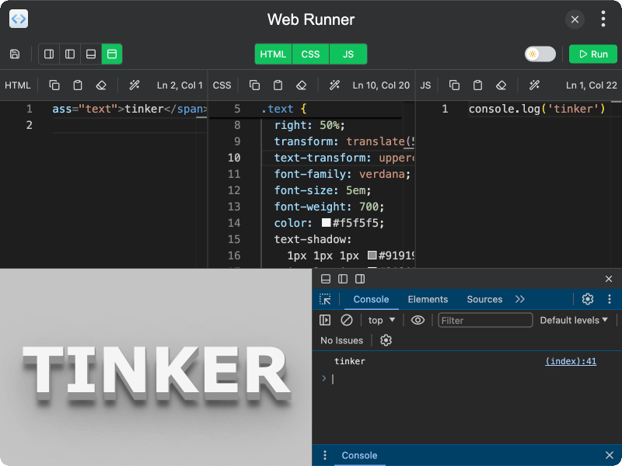Switch to the Sources tab
The image size is (622, 466).
(484, 299)
